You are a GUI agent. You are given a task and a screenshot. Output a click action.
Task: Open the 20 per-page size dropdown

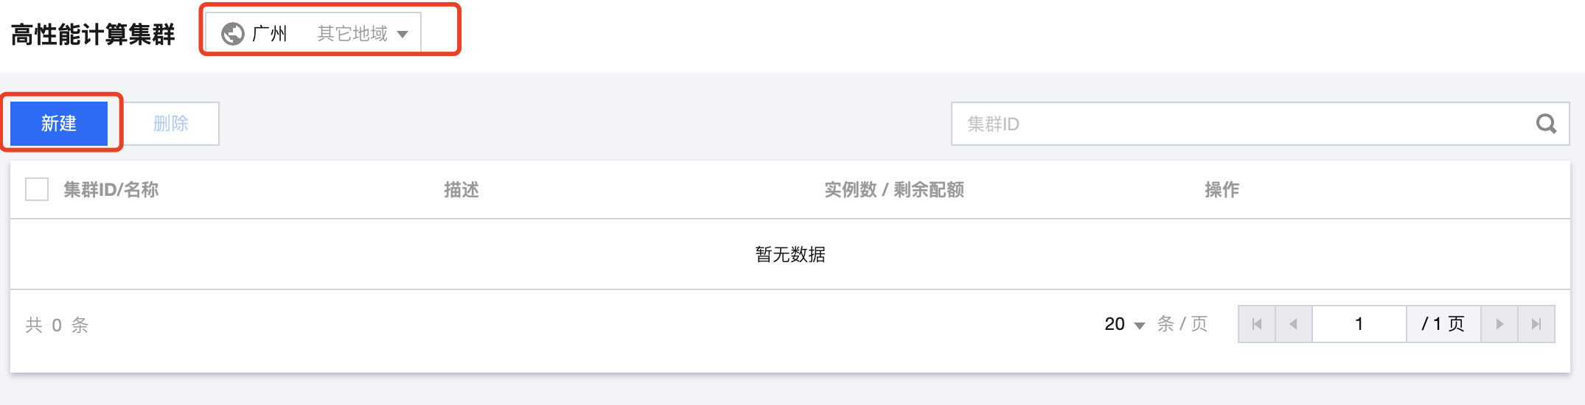click(1124, 324)
